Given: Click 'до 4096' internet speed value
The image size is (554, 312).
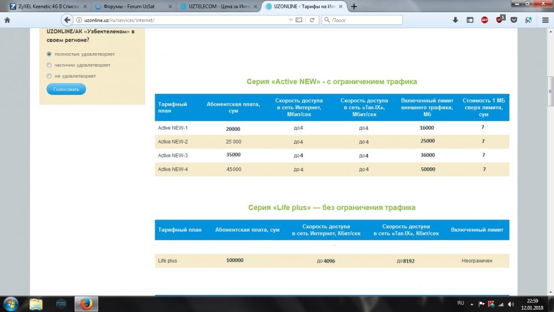Looking at the screenshot, I should click(326, 261).
